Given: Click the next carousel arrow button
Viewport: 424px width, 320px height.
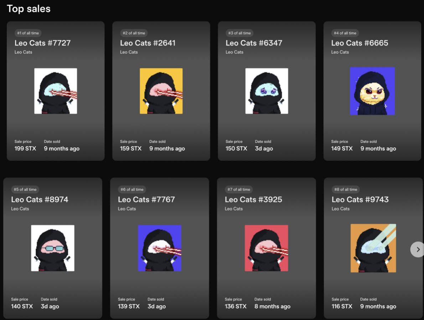Looking at the screenshot, I should click(x=418, y=249).
